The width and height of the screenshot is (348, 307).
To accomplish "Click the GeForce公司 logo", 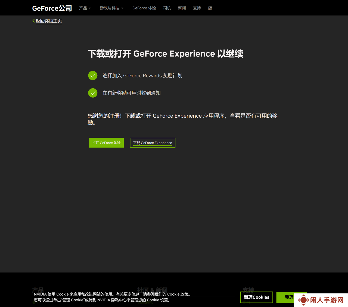I will 52,8.
